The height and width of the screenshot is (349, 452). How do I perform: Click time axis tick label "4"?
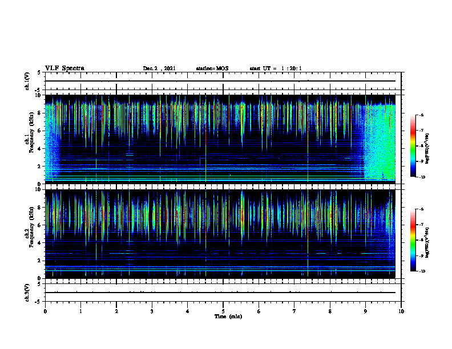click(188, 311)
